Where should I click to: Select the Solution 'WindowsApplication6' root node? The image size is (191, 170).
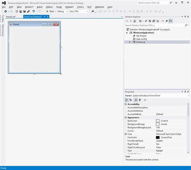(x=149, y=29)
